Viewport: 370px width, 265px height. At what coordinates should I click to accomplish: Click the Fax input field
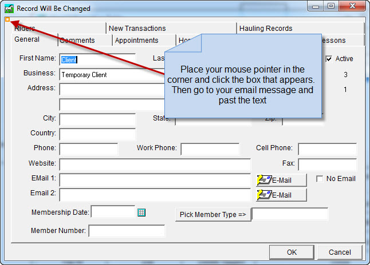coord(328,164)
